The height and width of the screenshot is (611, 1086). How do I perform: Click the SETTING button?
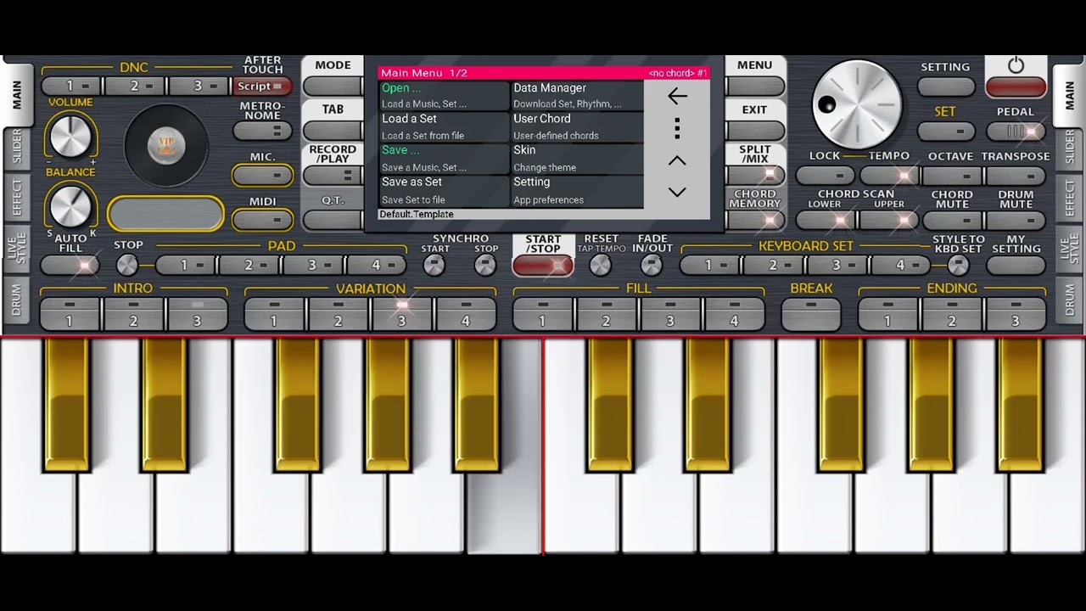tap(946, 87)
